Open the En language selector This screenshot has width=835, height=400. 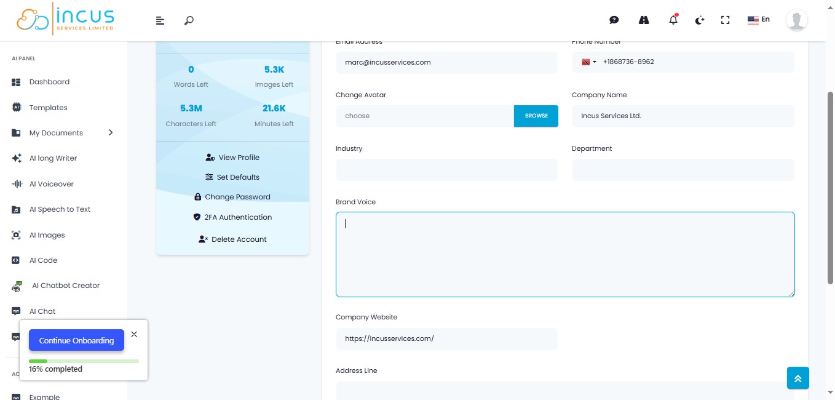758,20
